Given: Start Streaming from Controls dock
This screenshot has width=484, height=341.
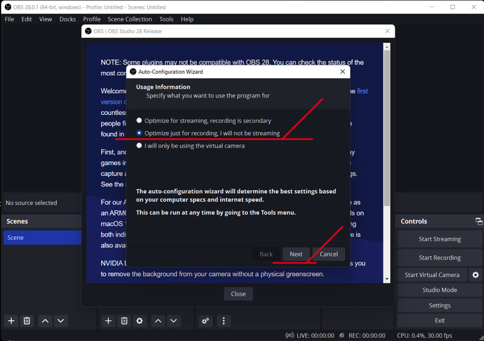Looking at the screenshot, I should point(439,239).
